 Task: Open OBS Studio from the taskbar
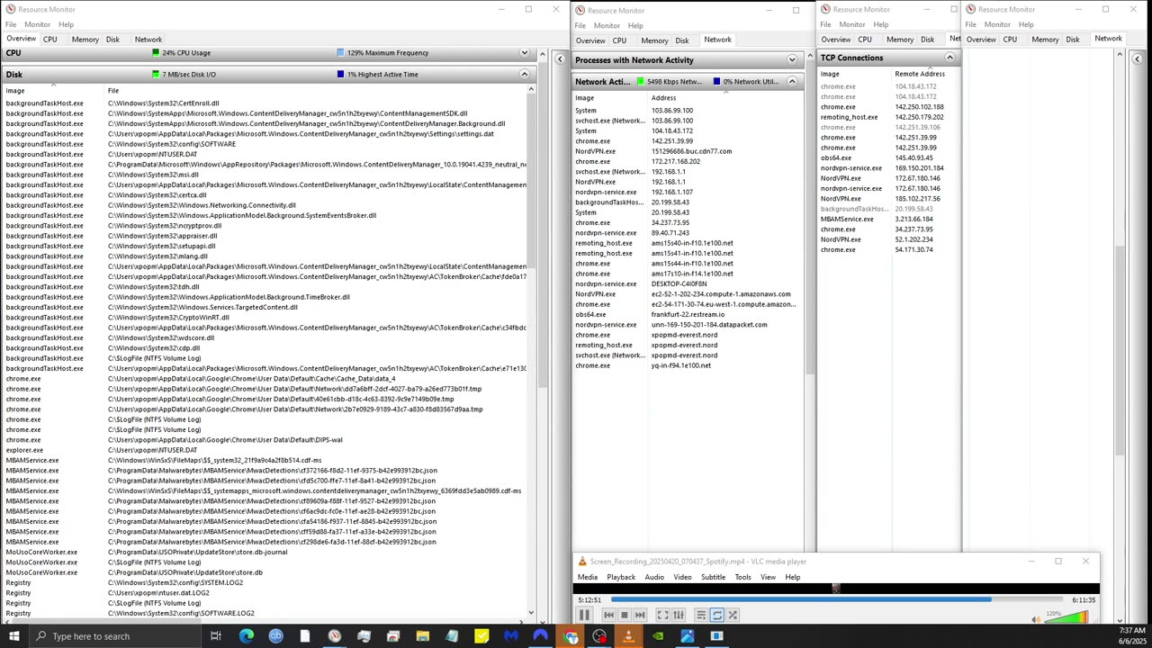click(599, 636)
